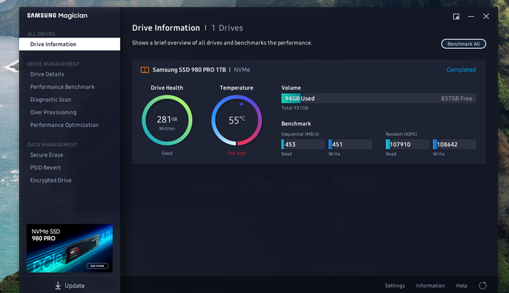Open Diagnostic Scan section
This screenshot has width=509, height=293.
[51, 100]
